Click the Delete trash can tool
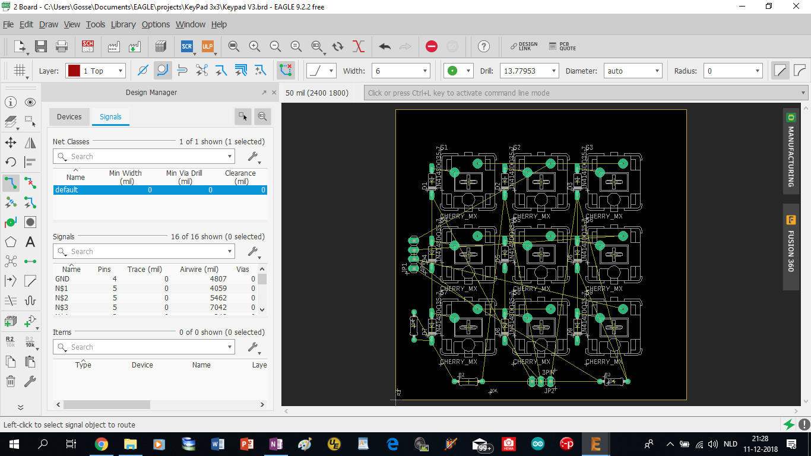Viewport: 811px width, 456px height. pos(11,381)
